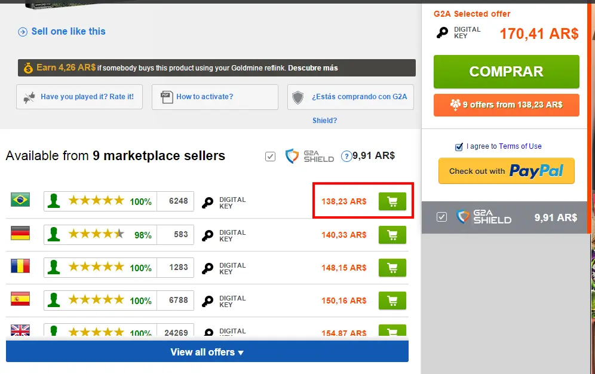This screenshot has height=374, width=595.
Task: Click the seller avatar with 6788 ratings
Action: coord(54,301)
